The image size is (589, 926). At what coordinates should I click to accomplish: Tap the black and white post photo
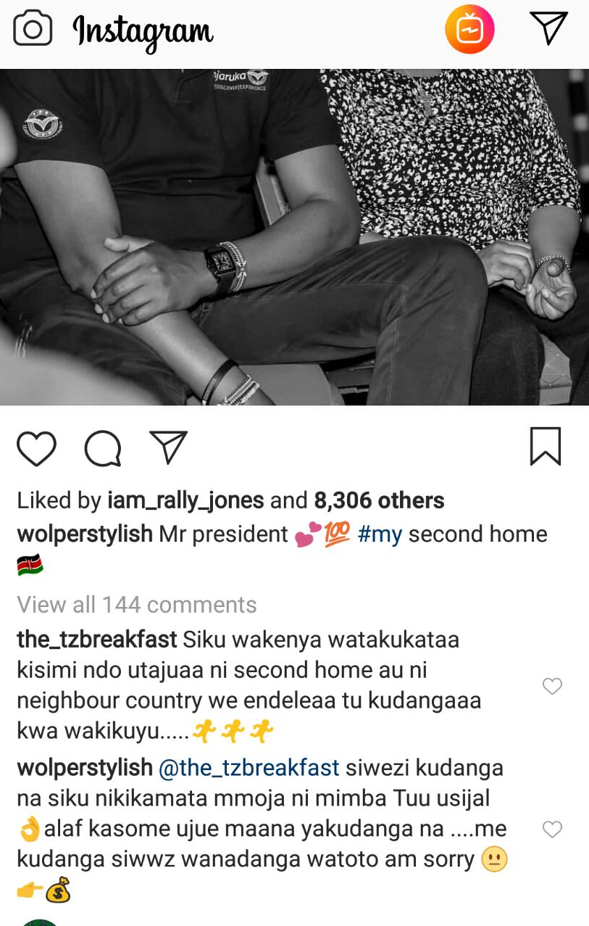[294, 237]
